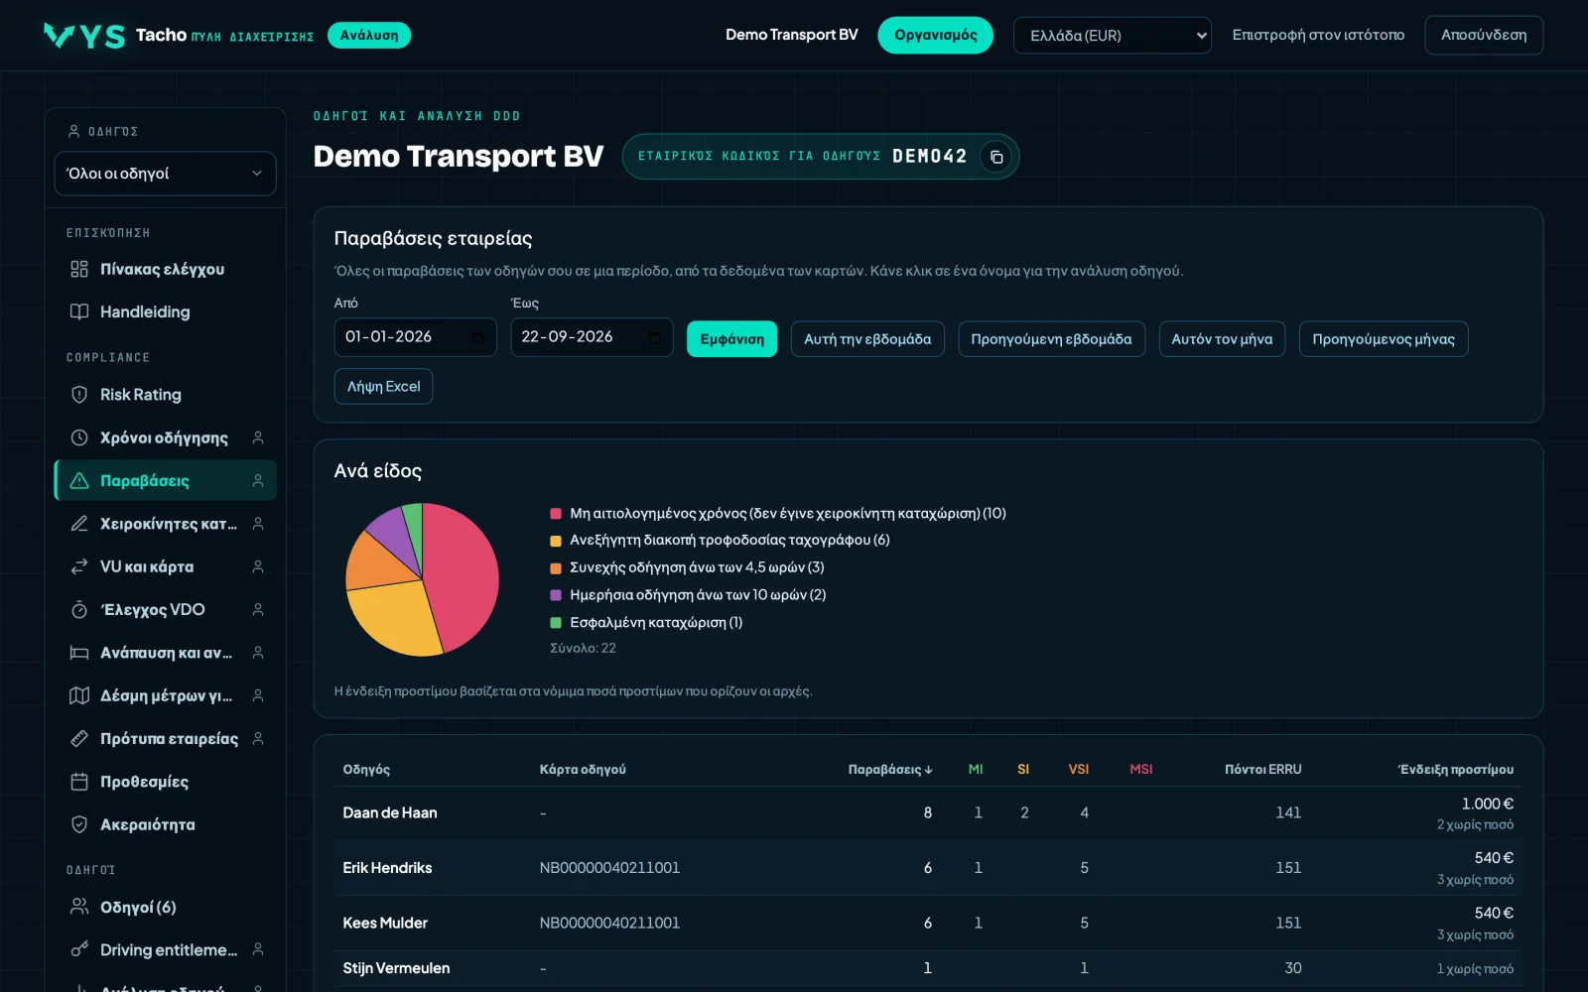This screenshot has width=1588, height=992.
Task: Click the Έλεγχος VDO stopwatch icon
Action: 79,610
